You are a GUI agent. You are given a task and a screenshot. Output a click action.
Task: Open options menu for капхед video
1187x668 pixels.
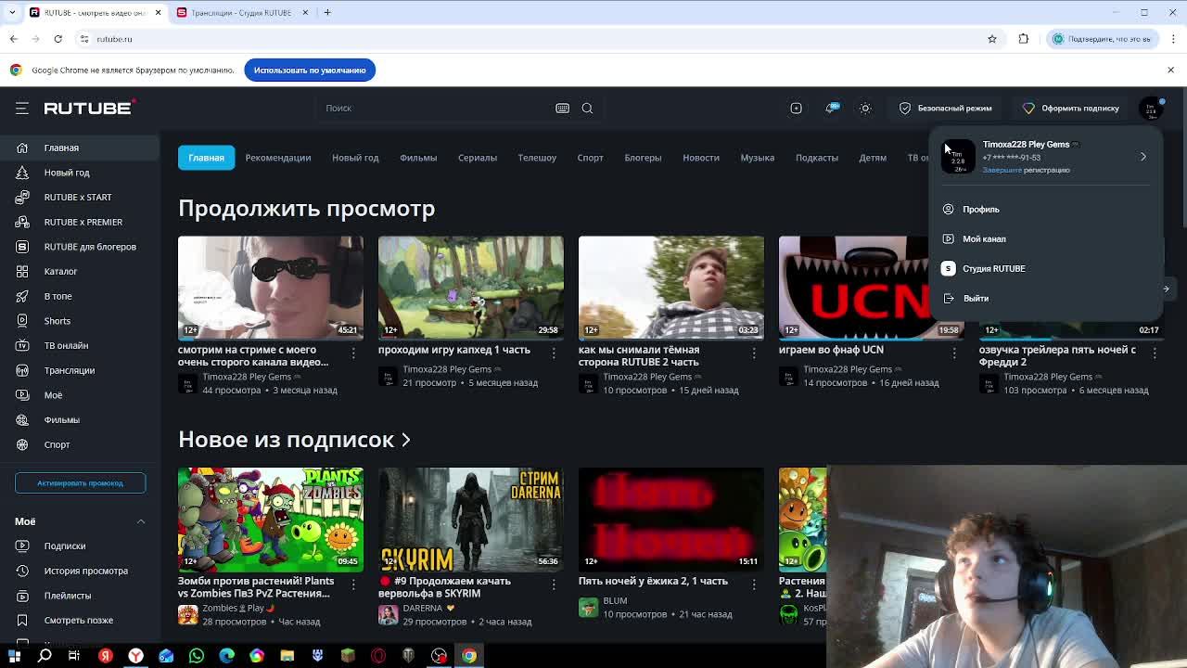click(x=554, y=353)
